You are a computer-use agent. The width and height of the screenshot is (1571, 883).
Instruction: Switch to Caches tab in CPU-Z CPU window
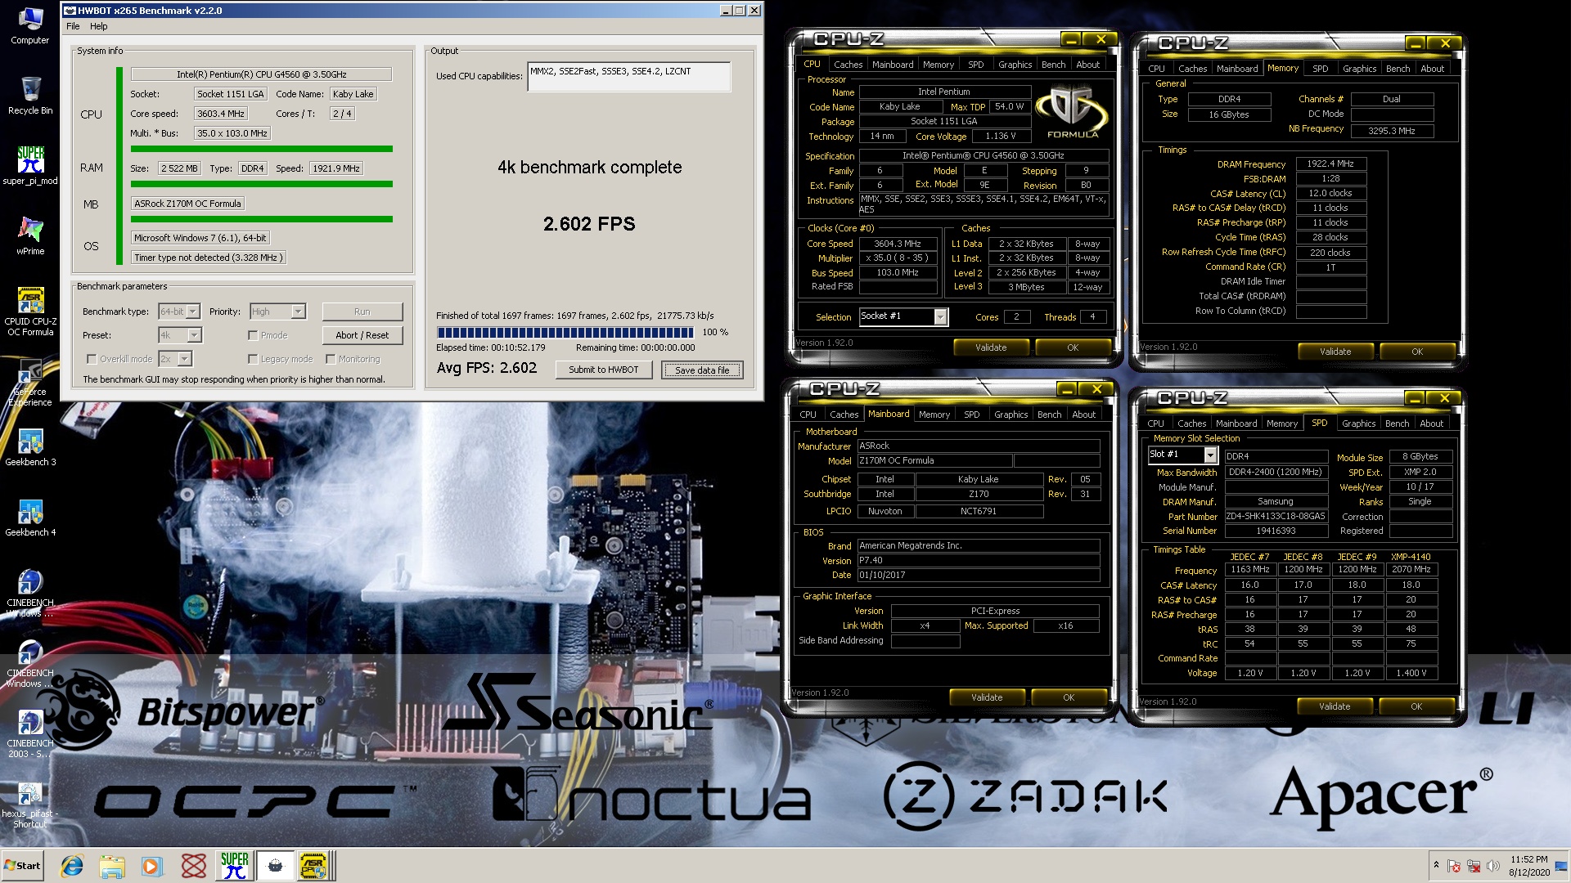pos(848,65)
